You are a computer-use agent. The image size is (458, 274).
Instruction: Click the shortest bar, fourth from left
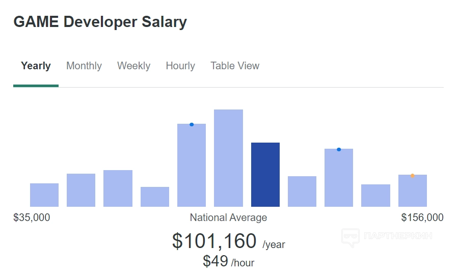[x=155, y=197]
